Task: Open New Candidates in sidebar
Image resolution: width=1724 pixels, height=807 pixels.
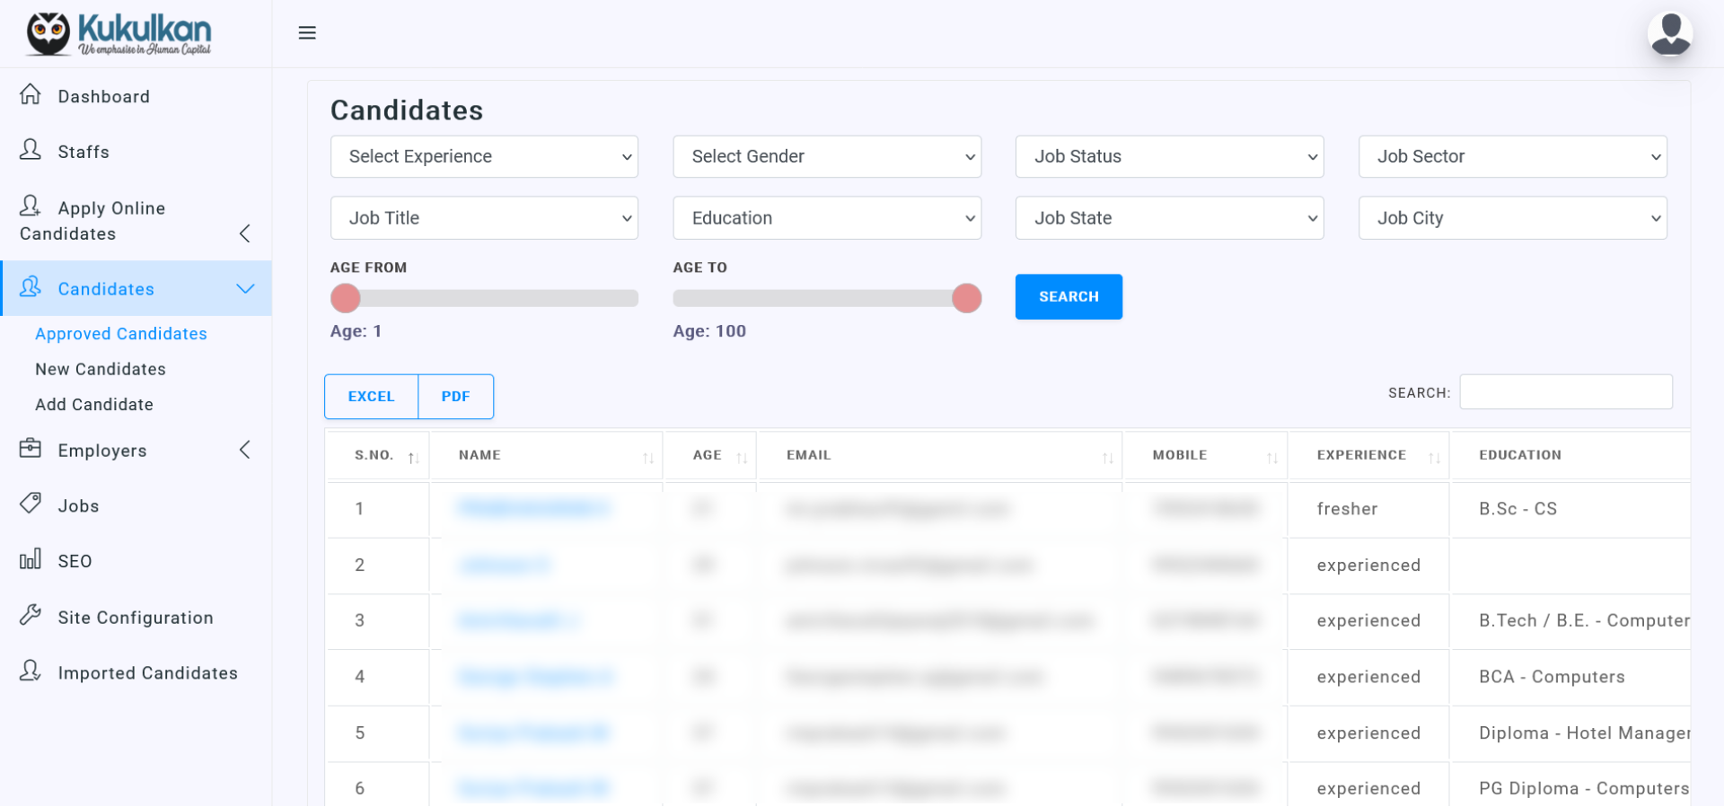Action: click(x=101, y=369)
